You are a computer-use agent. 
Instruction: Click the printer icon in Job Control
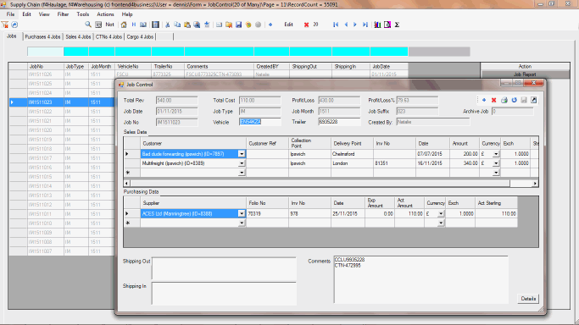tap(504, 100)
